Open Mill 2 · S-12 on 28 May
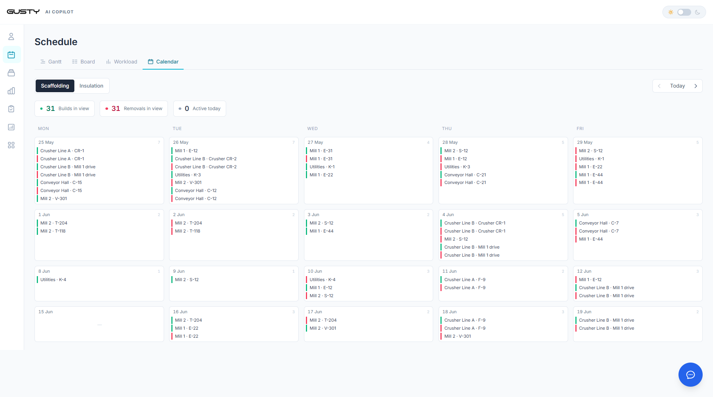The image size is (713, 397). point(503,151)
